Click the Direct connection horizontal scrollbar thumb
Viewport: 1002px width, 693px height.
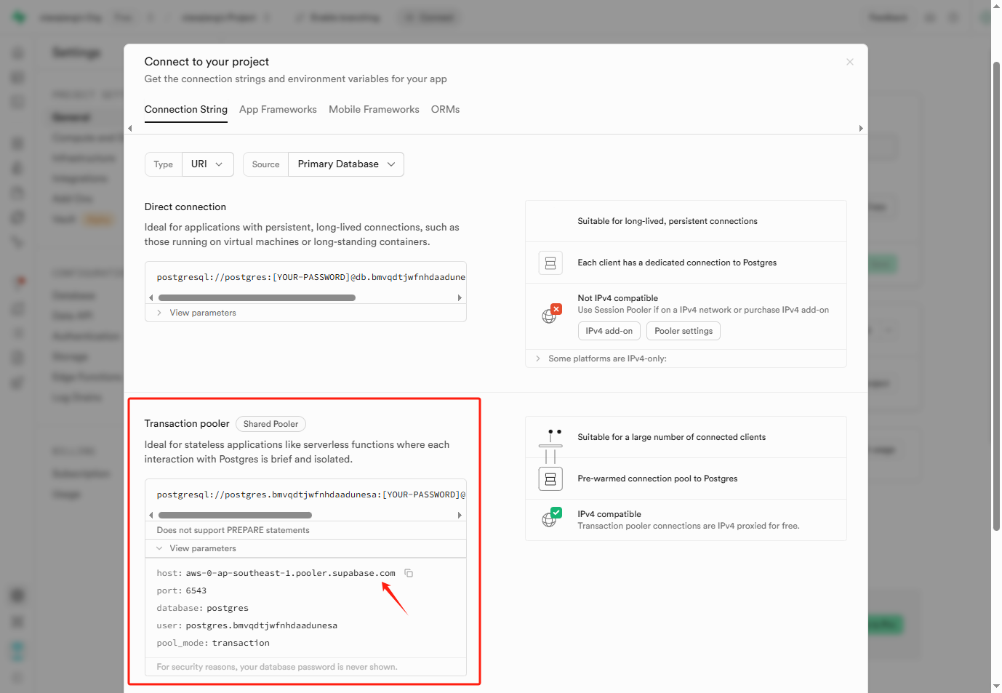click(x=257, y=297)
